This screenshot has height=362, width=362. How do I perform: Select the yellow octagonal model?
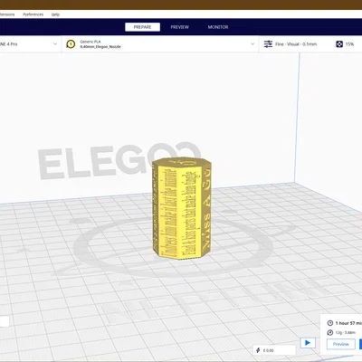182,208
